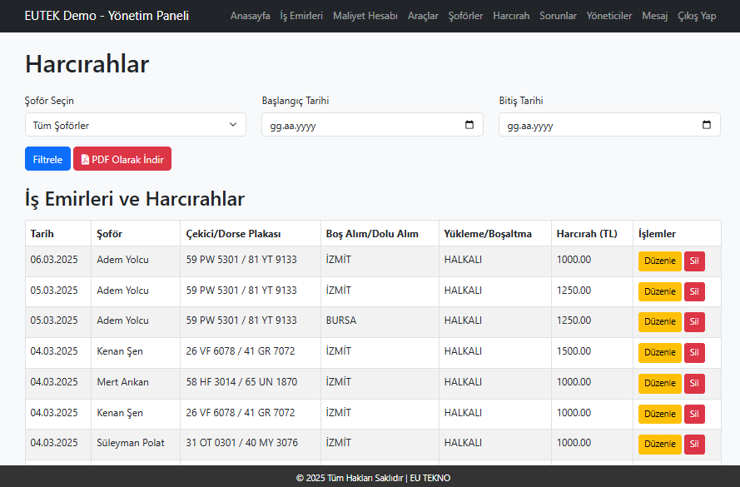Go to the Yöneticiler section
This screenshot has width=740, height=487.
[609, 16]
